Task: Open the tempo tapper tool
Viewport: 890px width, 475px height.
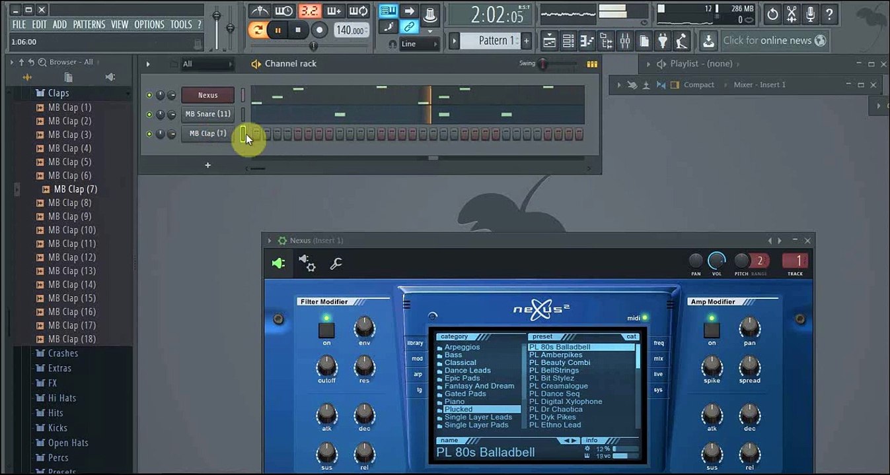Action: (682, 41)
